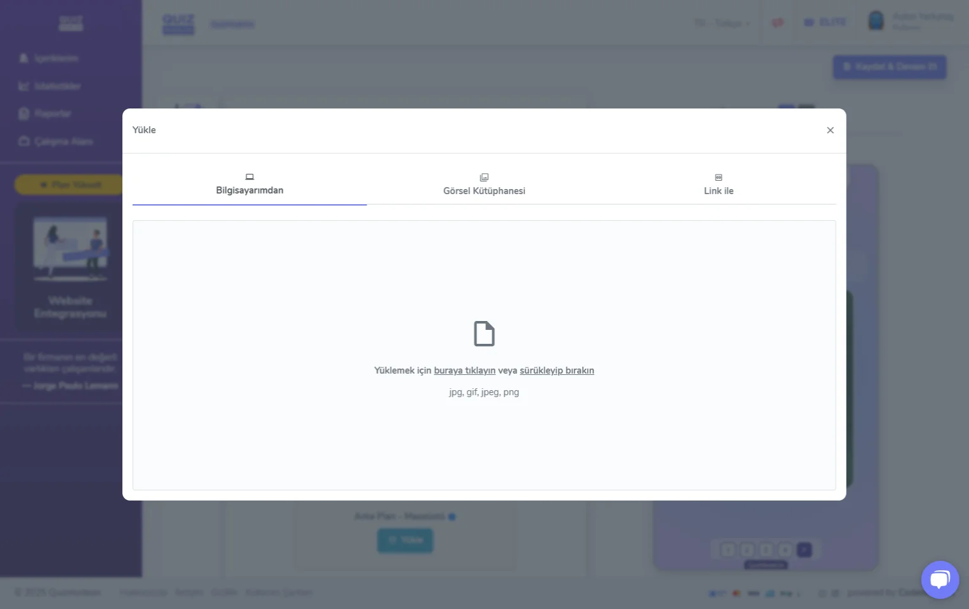Viewport: 969px width, 609px height.
Task: Switch to the Görsel Kütüphanesi tab
Action: 484,191
